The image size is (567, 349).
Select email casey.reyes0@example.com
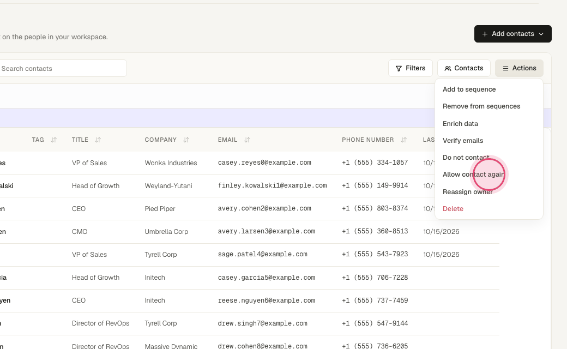coord(264,163)
